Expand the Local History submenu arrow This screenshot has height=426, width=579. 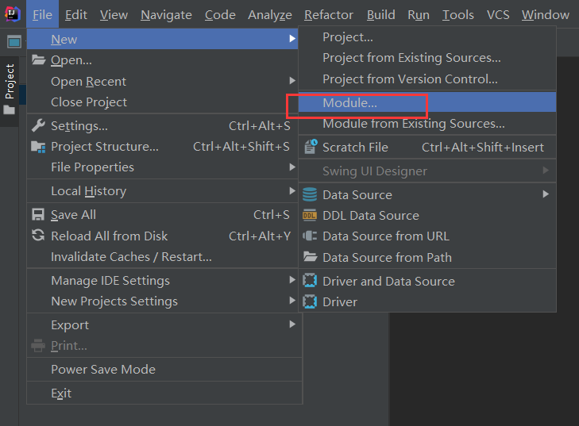(292, 191)
